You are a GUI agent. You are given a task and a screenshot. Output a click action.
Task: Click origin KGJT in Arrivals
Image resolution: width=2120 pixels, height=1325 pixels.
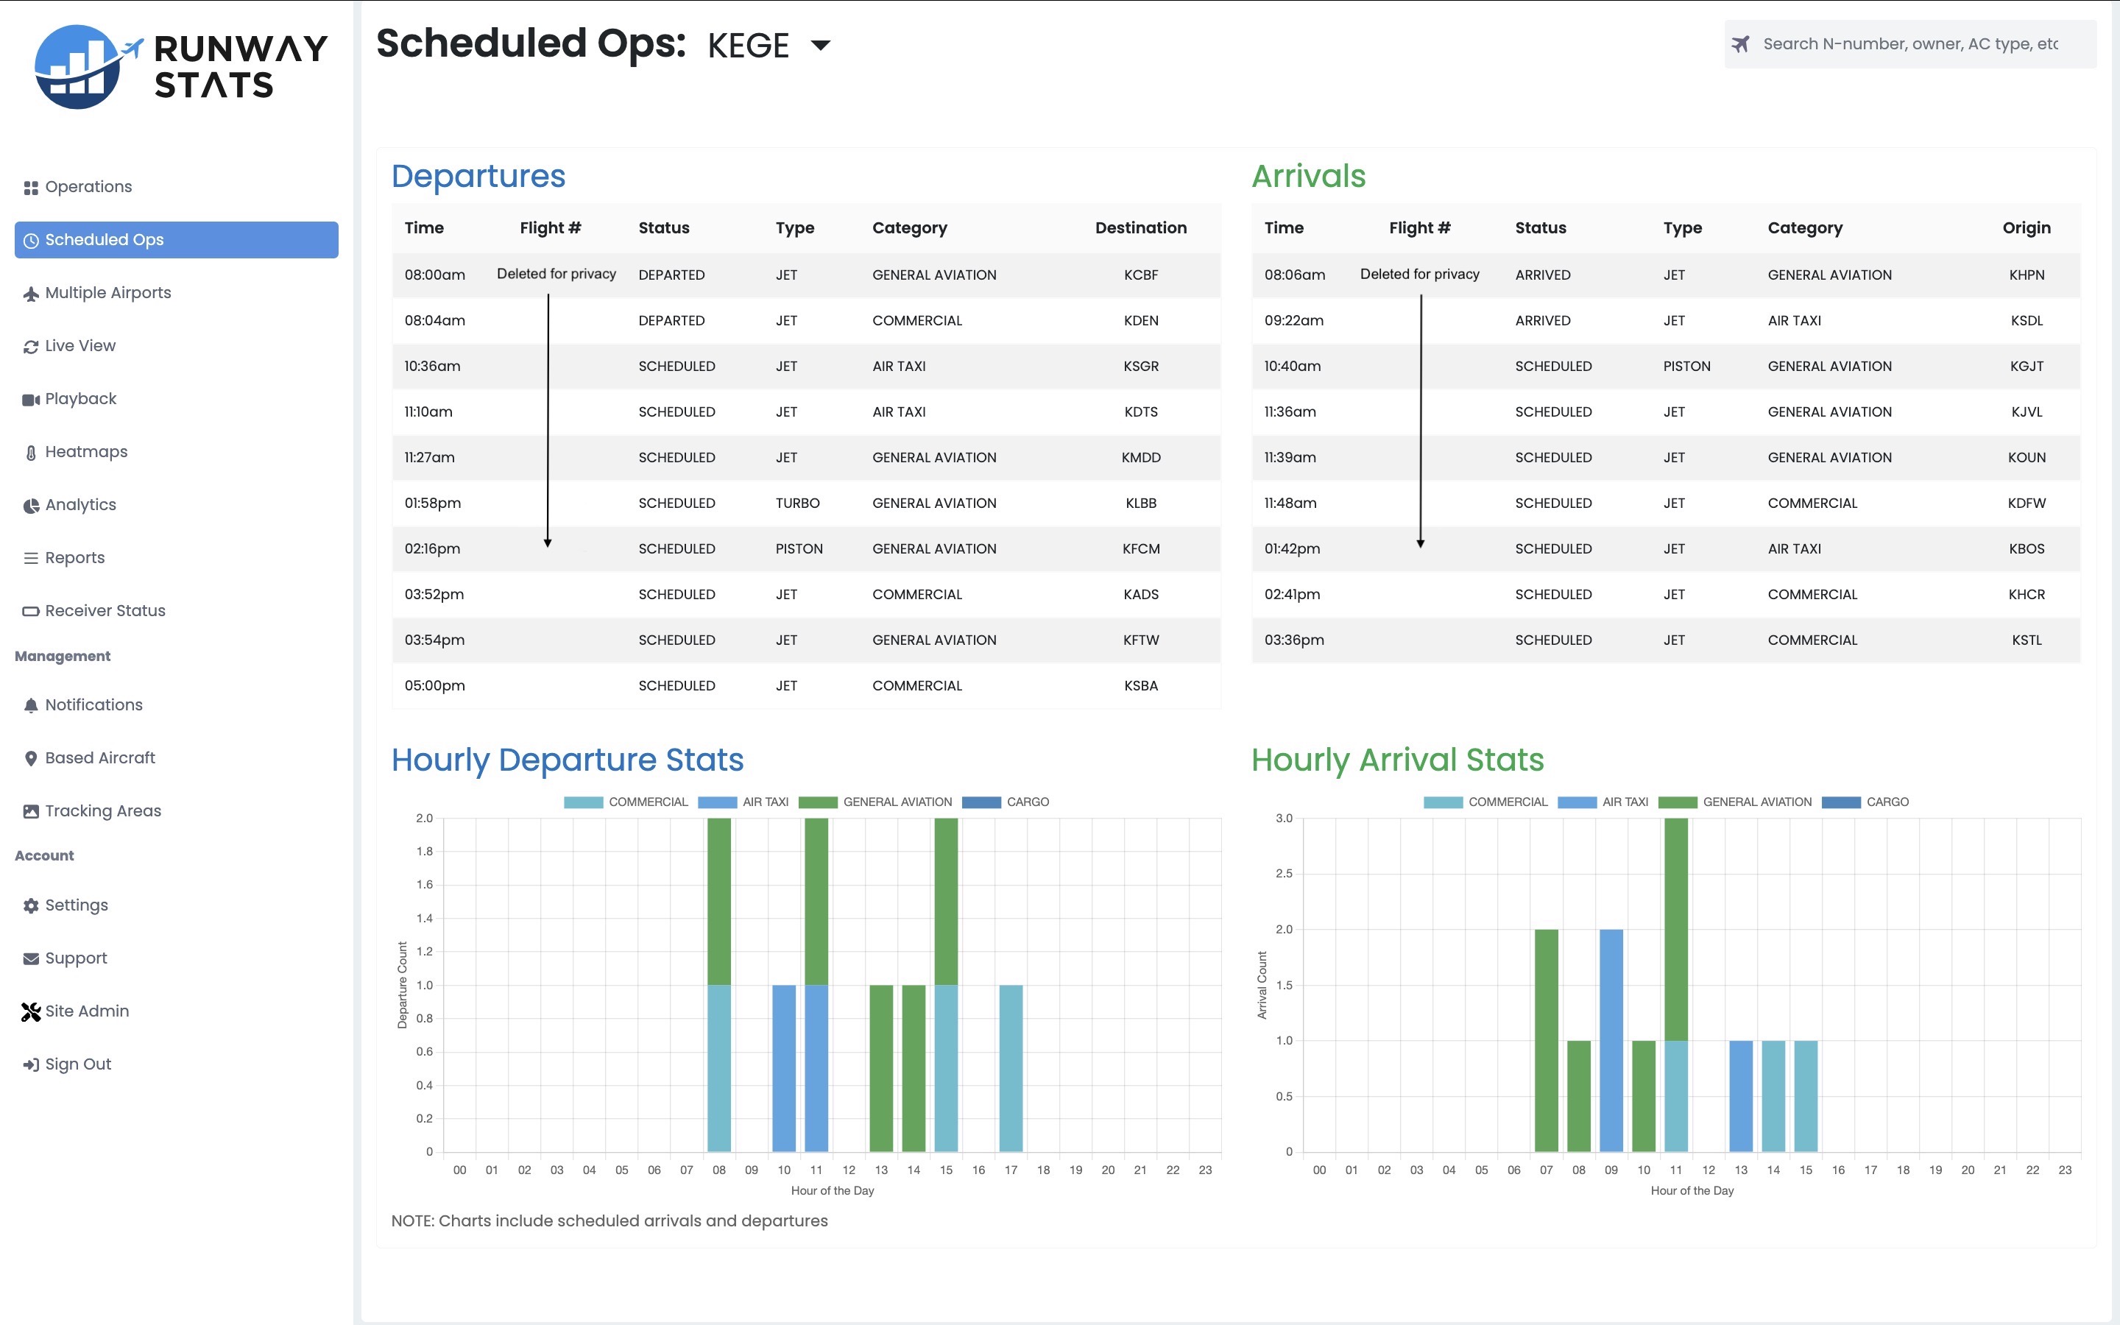(x=2027, y=367)
